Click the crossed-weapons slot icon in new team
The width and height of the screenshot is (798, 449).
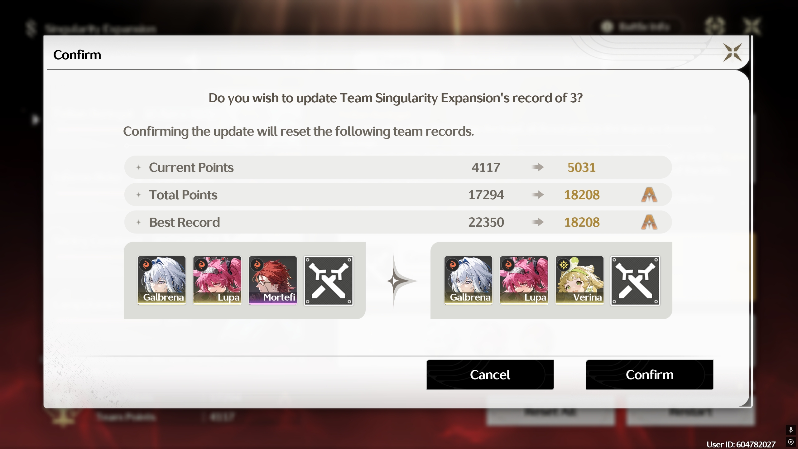point(635,281)
